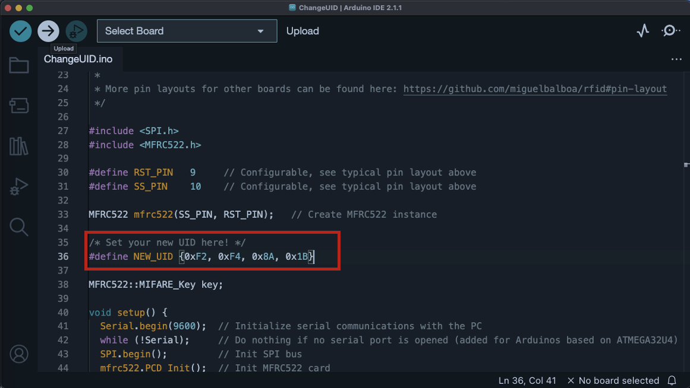
Task: Open the Sketchbook folder panel
Action: click(x=19, y=65)
